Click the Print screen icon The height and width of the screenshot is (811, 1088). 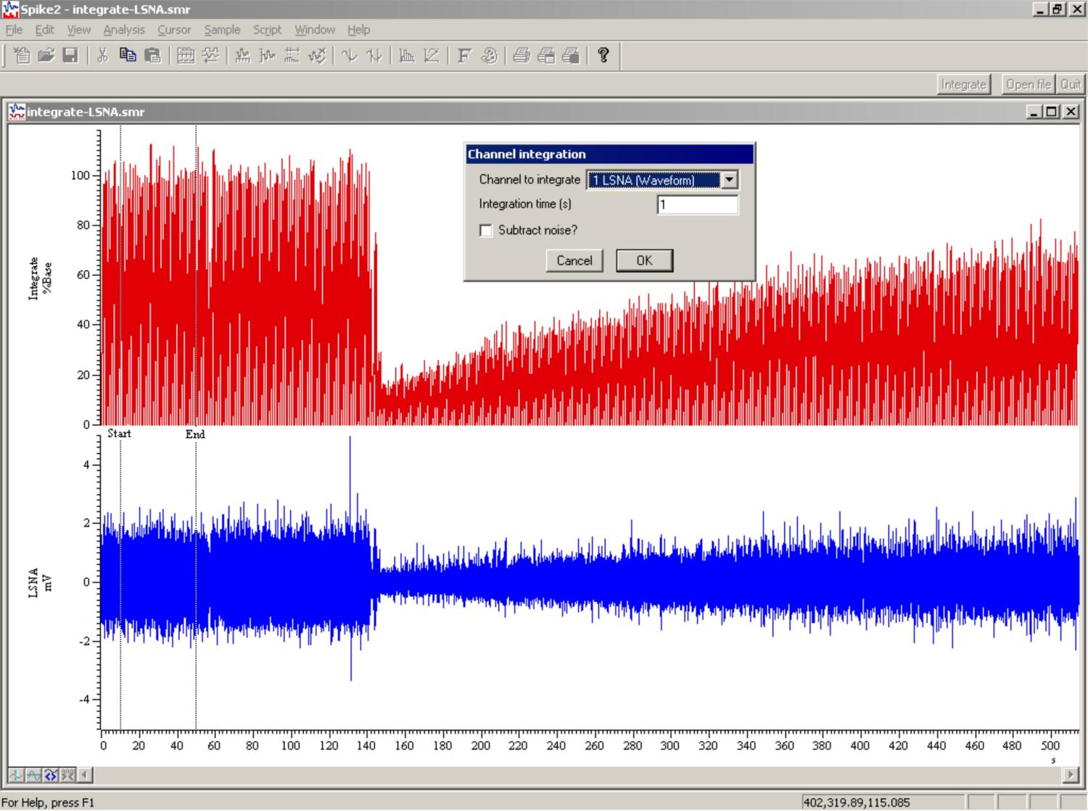[x=571, y=55]
